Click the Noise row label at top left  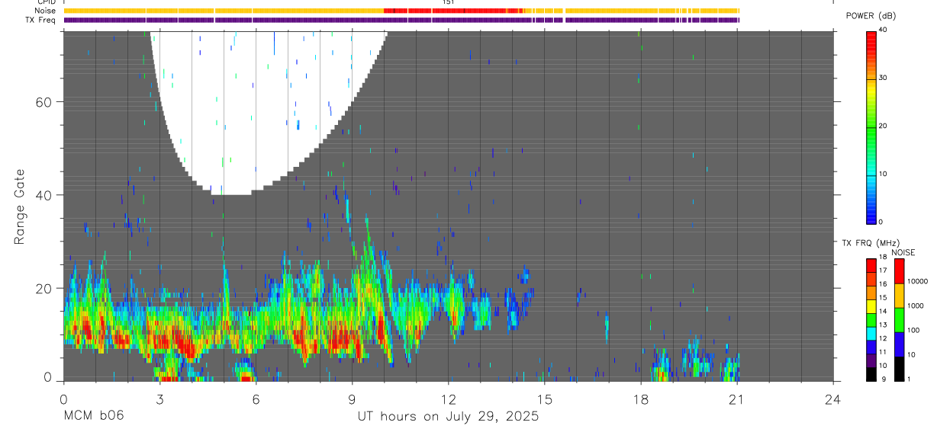point(46,11)
